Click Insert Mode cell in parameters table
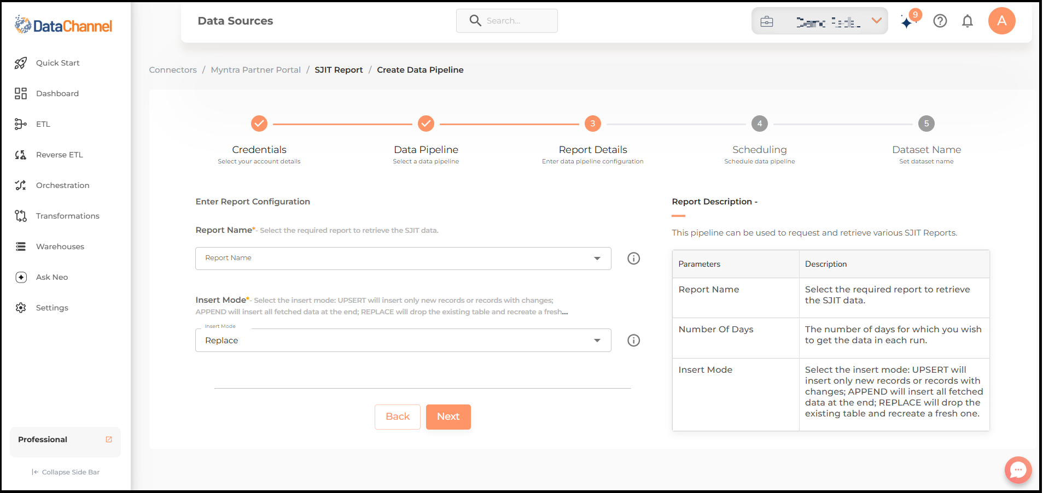Viewport: 1043px width, 493px height. coord(736,395)
